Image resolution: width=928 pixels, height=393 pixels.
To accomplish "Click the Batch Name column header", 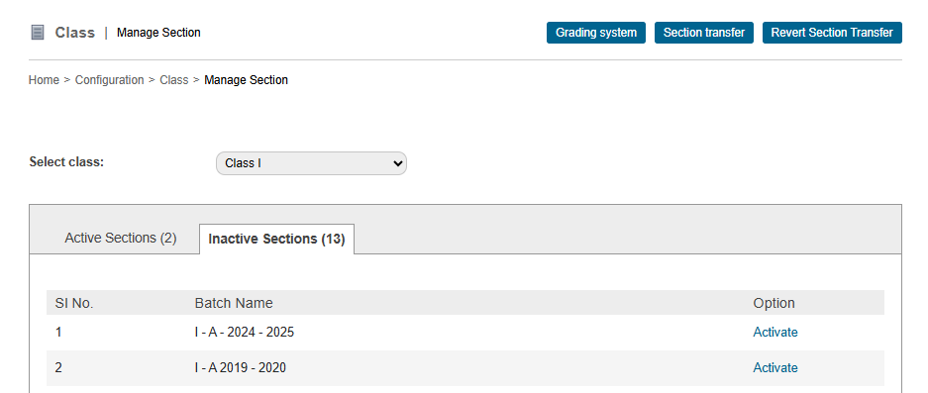I will [234, 304].
